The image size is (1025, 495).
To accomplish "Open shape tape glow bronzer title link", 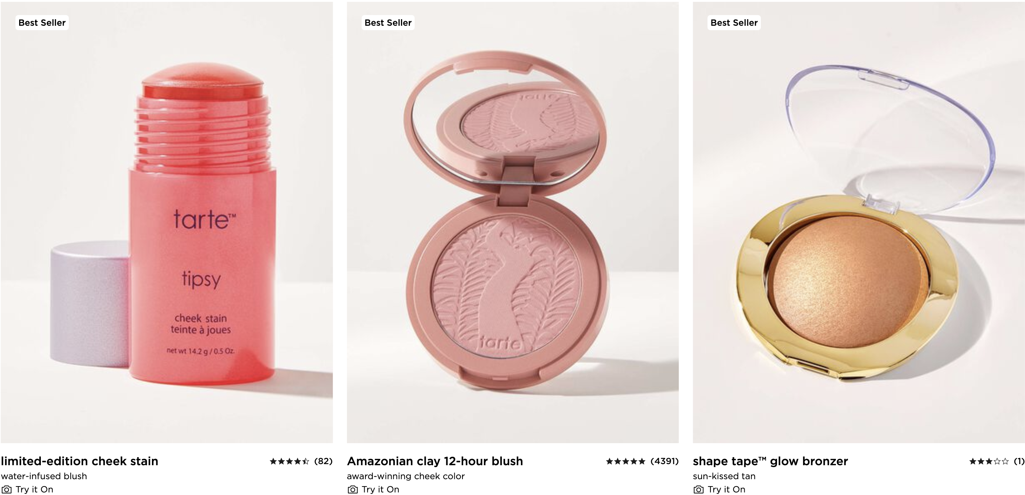I will (x=770, y=461).
